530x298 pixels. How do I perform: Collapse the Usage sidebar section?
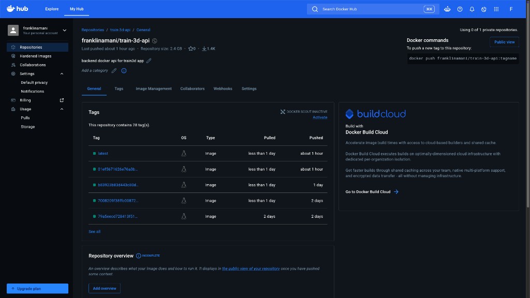pos(62,109)
